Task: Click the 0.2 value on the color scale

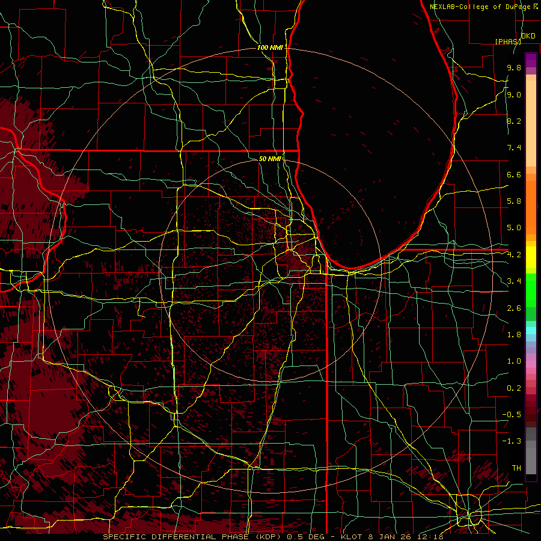Action: click(x=514, y=388)
